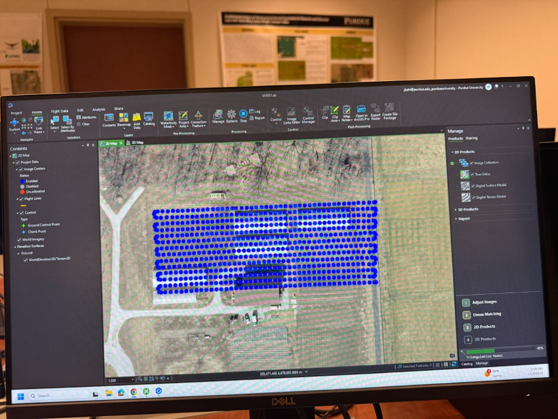
Task: Switch to the 3D Map view tab
Action: [135, 143]
